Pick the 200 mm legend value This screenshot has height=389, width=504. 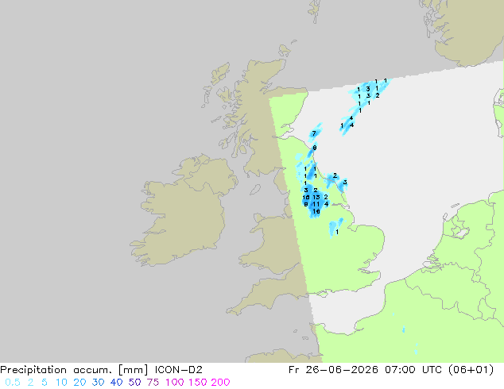pos(220,383)
